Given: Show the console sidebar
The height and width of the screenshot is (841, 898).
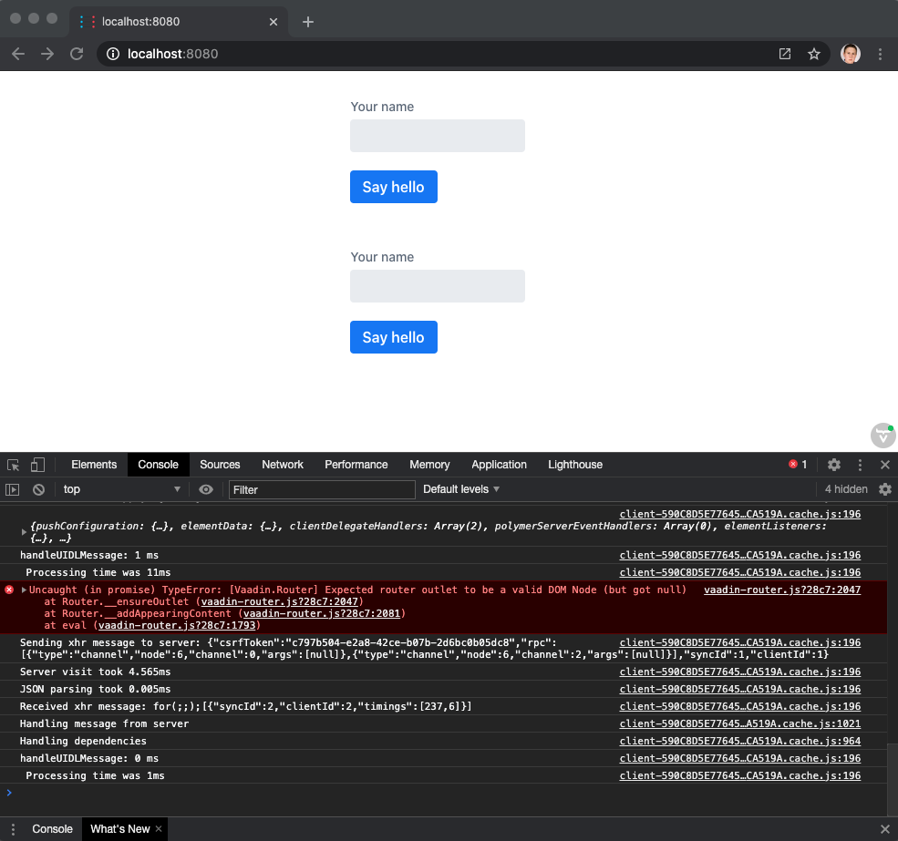Looking at the screenshot, I should coord(13,489).
